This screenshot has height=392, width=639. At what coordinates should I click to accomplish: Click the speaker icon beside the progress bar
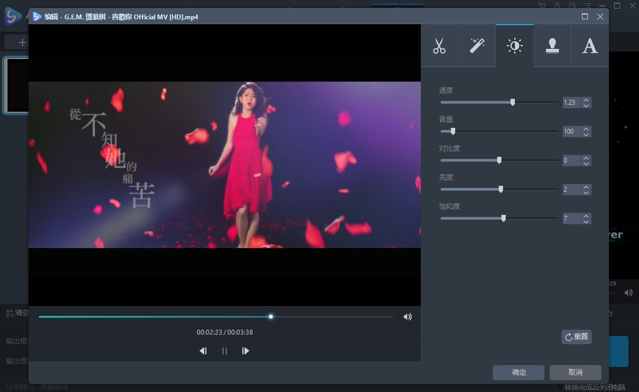click(407, 317)
